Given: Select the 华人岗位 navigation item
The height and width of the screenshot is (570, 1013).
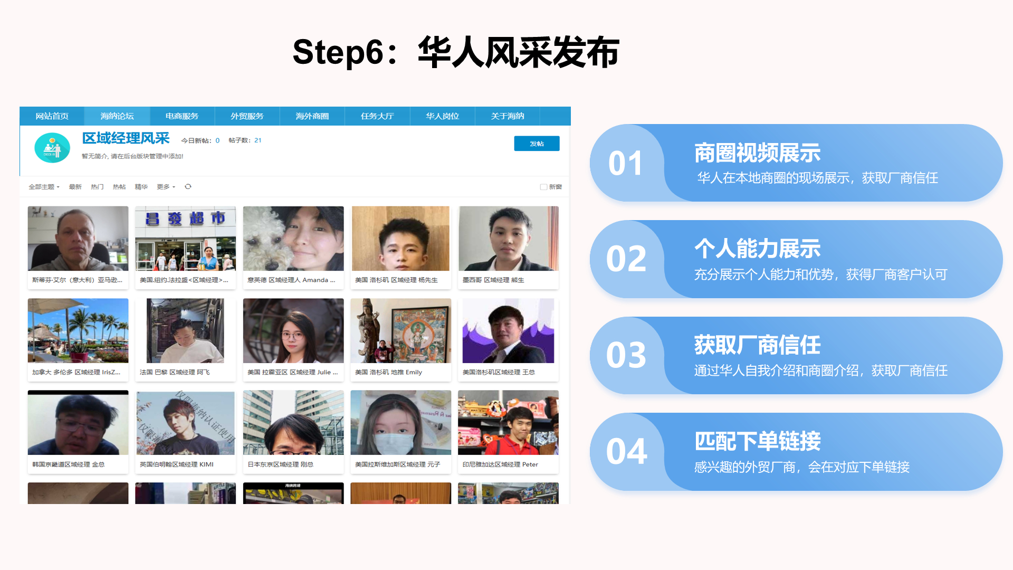Looking at the screenshot, I should pyautogui.click(x=442, y=116).
